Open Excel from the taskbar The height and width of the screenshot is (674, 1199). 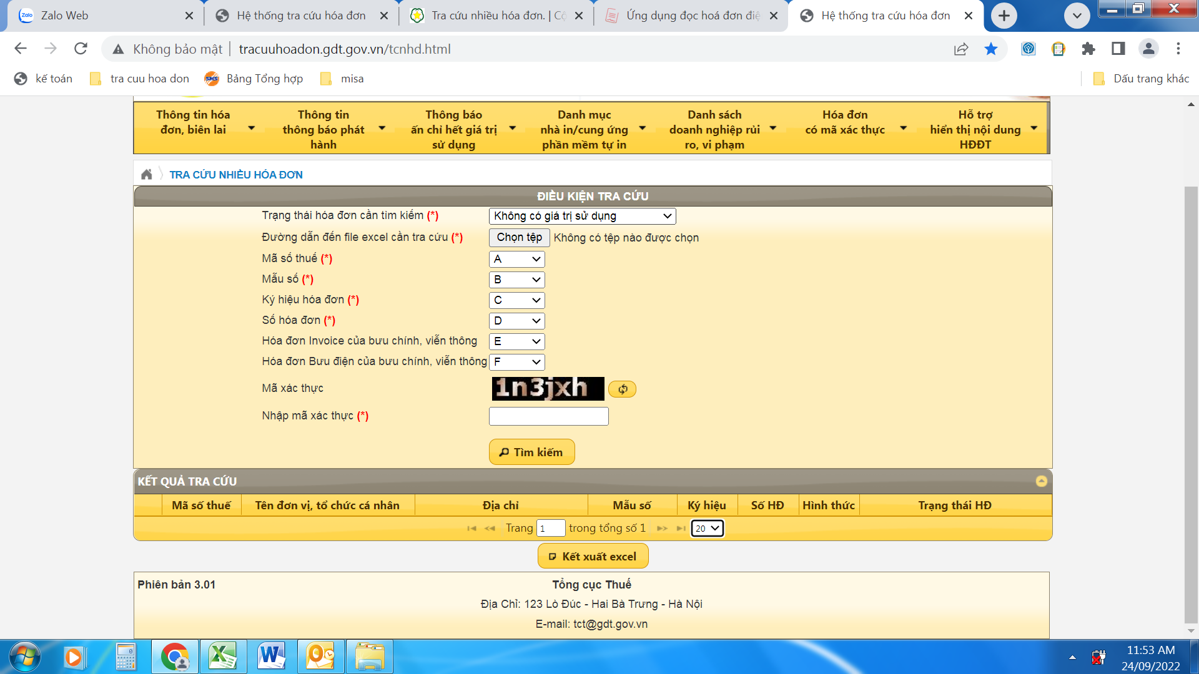pyautogui.click(x=223, y=657)
